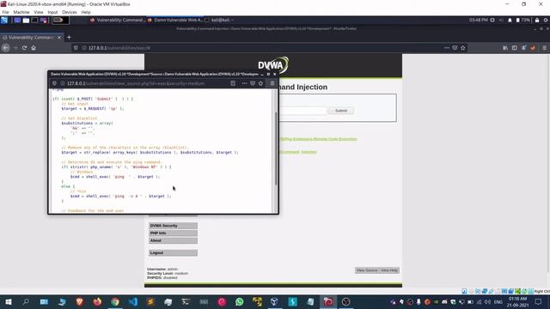Open the Kali applications menu icon
The image size is (550, 309).
coord(4,21)
